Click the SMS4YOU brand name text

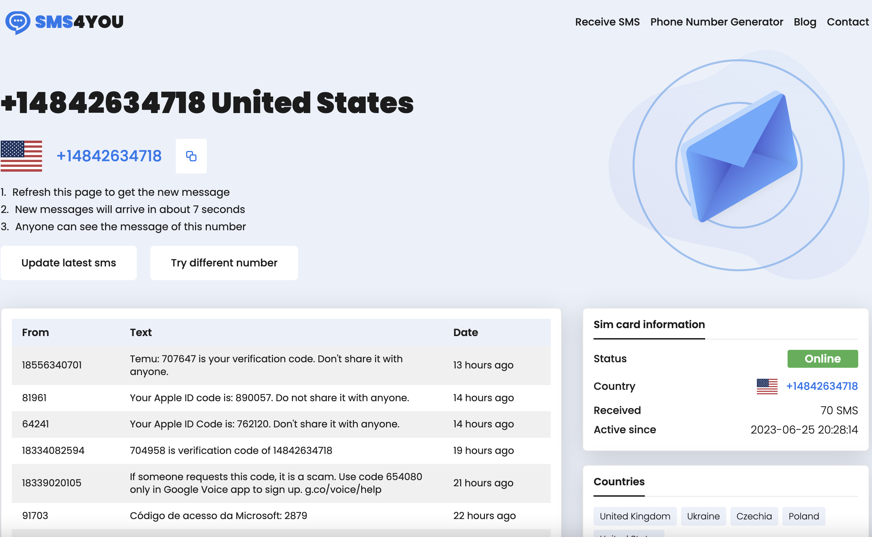coord(79,22)
